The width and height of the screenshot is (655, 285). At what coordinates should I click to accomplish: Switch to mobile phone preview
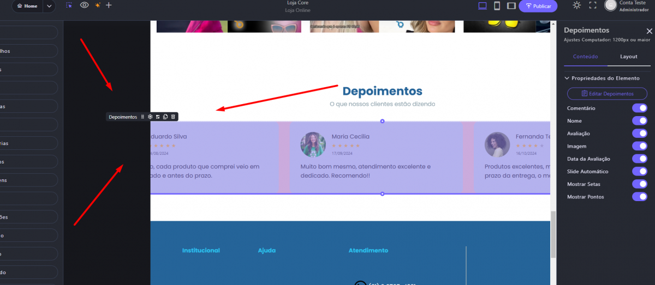click(x=497, y=6)
